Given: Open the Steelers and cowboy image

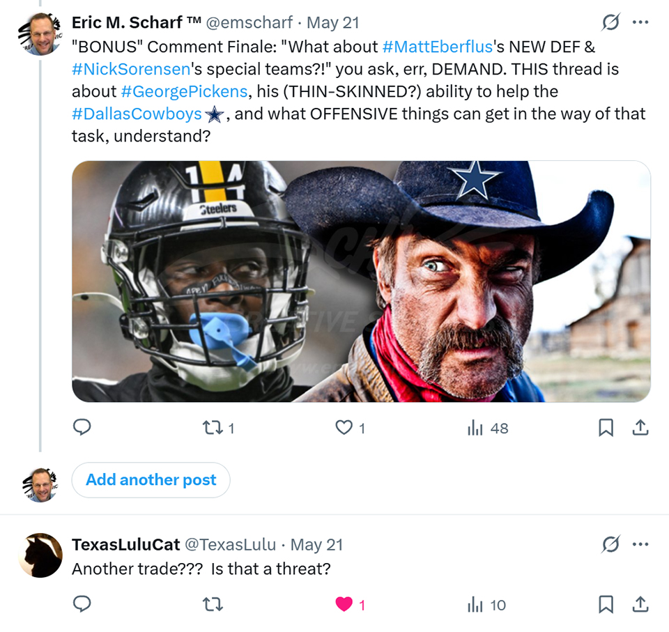Looking at the screenshot, I should (361, 282).
